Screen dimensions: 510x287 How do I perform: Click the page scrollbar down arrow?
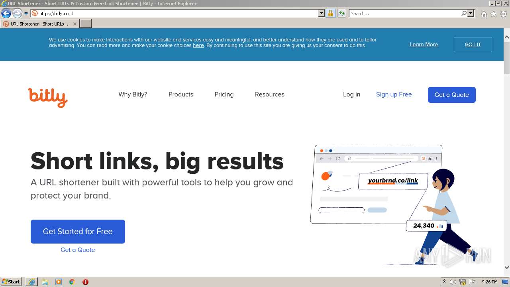pos(507,267)
